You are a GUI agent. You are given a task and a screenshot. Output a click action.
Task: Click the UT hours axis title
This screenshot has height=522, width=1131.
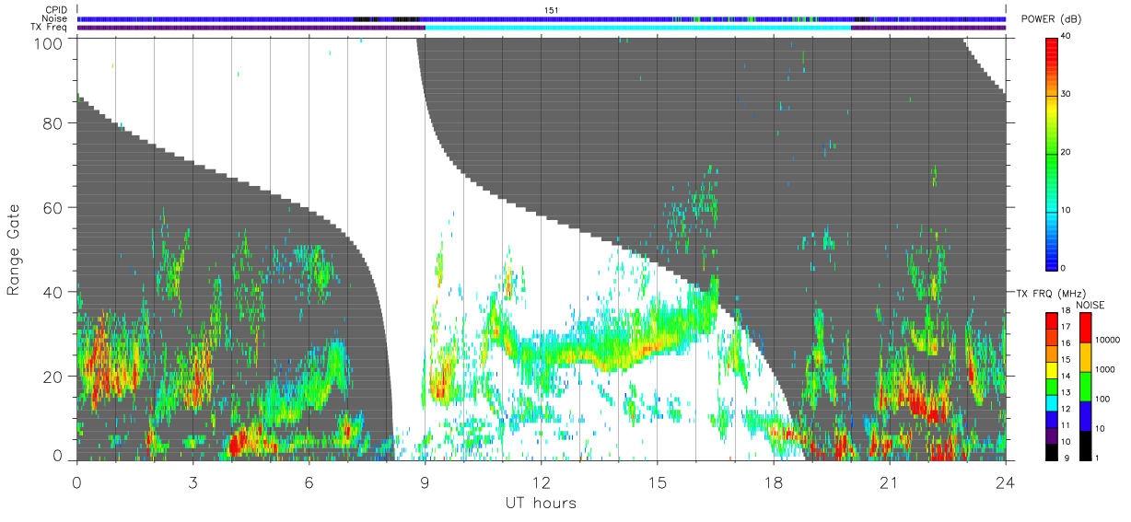pyautogui.click(x=541, y=503)
